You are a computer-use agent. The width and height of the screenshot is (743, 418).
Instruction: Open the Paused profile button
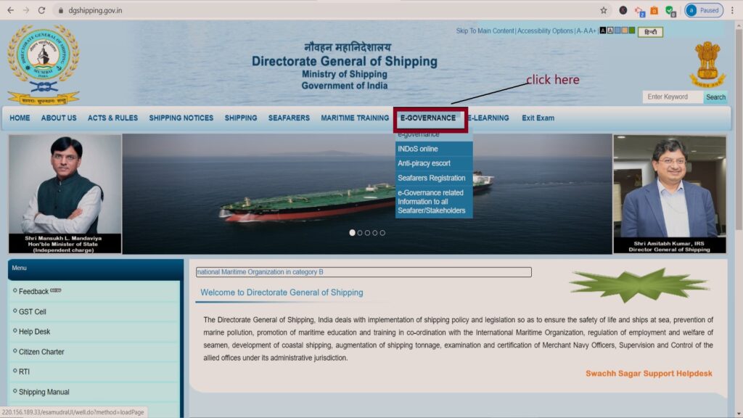point(704,10)
